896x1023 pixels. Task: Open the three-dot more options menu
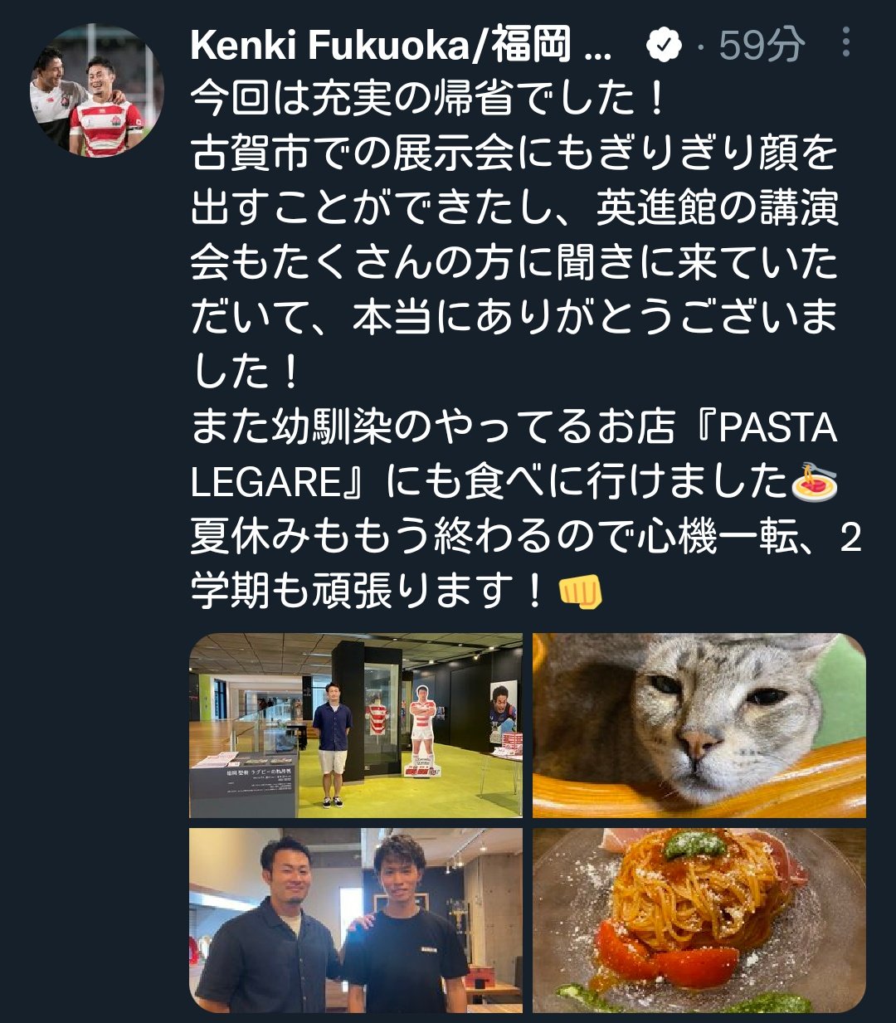tap(845, 42)
